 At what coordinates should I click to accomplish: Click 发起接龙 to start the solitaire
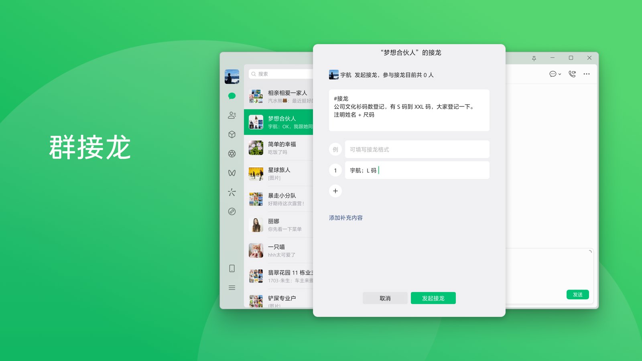[x=433, y=298]
